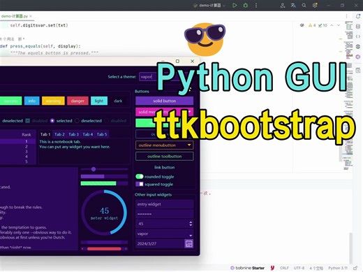This screenshot has height=272, width=363.
Task: Click the yellow warnings indicator showing 4
Action: coord(312,25)
